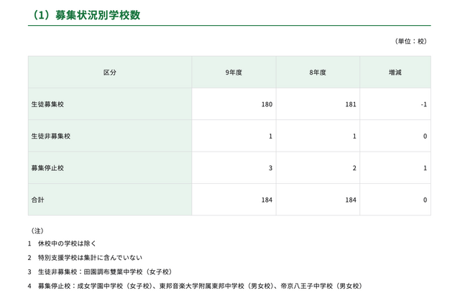Click the 募集停止校 row label
The height and width of the screenshot is (306, 460).
pos(47,168)
